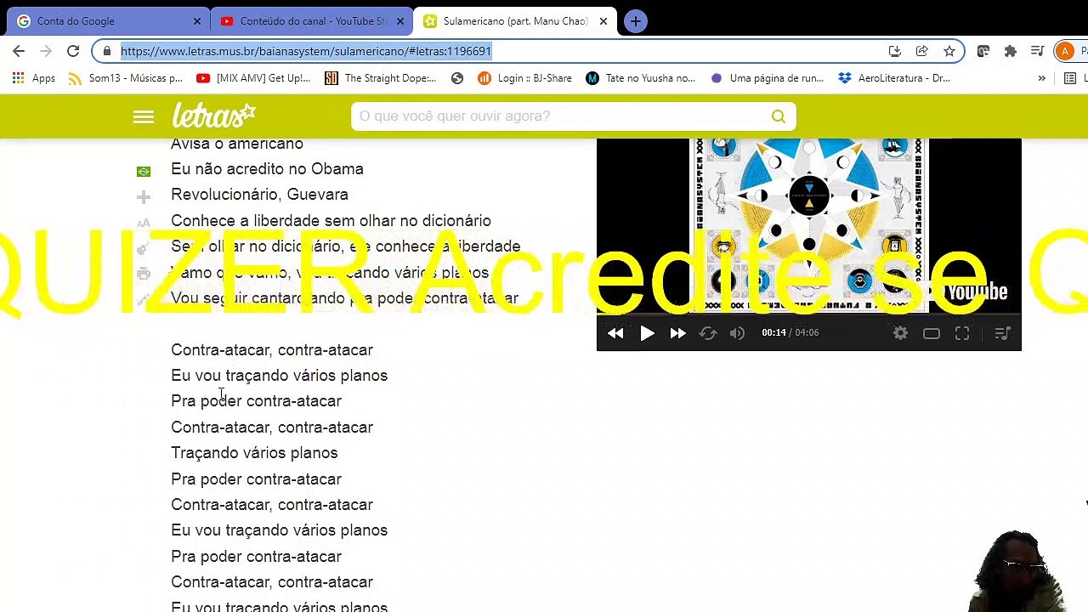Close the Conta do Google tab
This screenshot has height=612, width=1088.
tap(197, 21)
